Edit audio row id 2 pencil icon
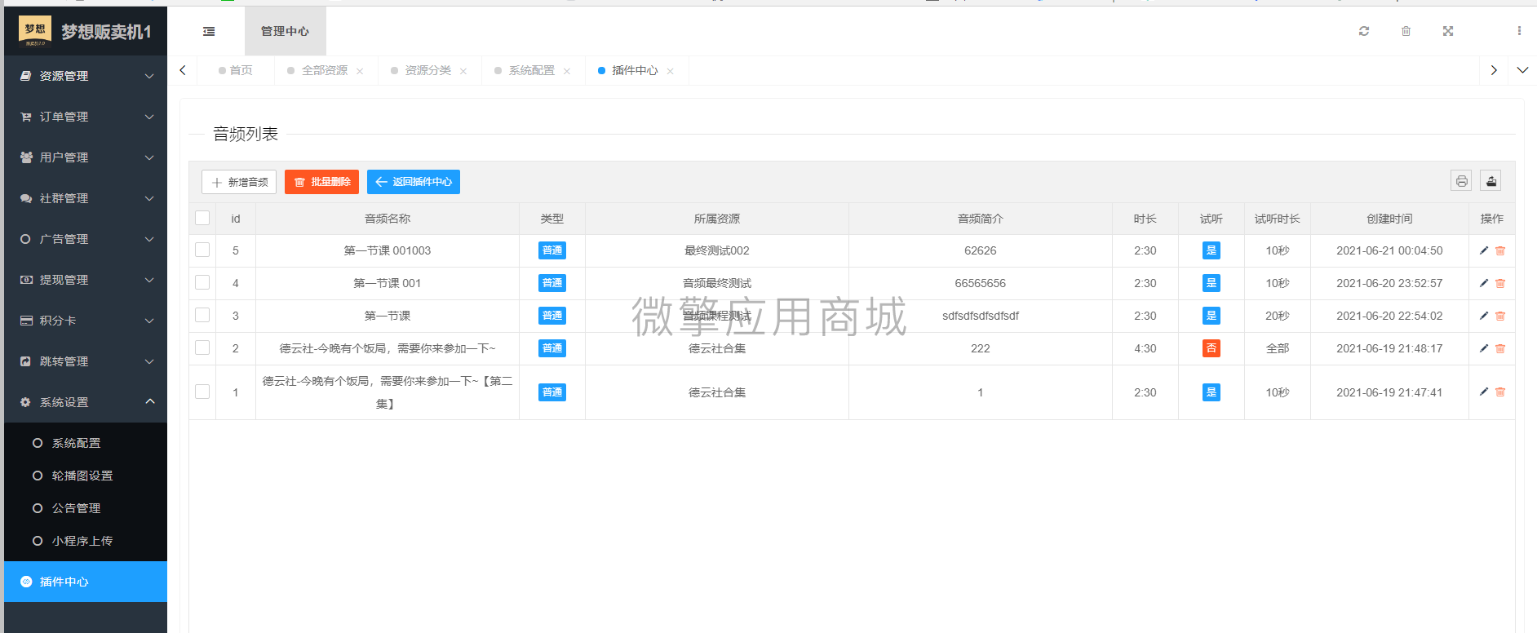Screen dimensions: 1537x633 click(1484, 348)
